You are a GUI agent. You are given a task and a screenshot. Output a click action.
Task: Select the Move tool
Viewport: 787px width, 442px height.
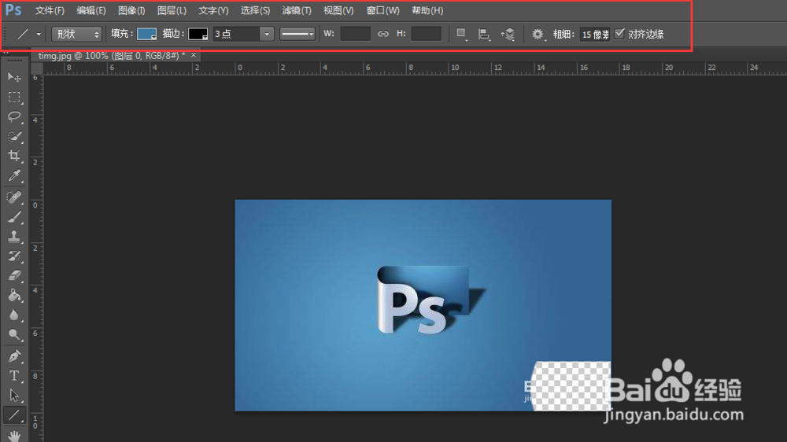tap(14, 77)
